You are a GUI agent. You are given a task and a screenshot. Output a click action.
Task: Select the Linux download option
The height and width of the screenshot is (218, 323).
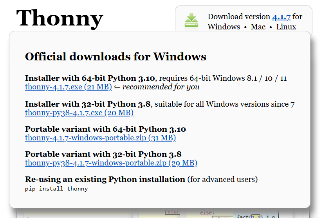pos(286,27)
